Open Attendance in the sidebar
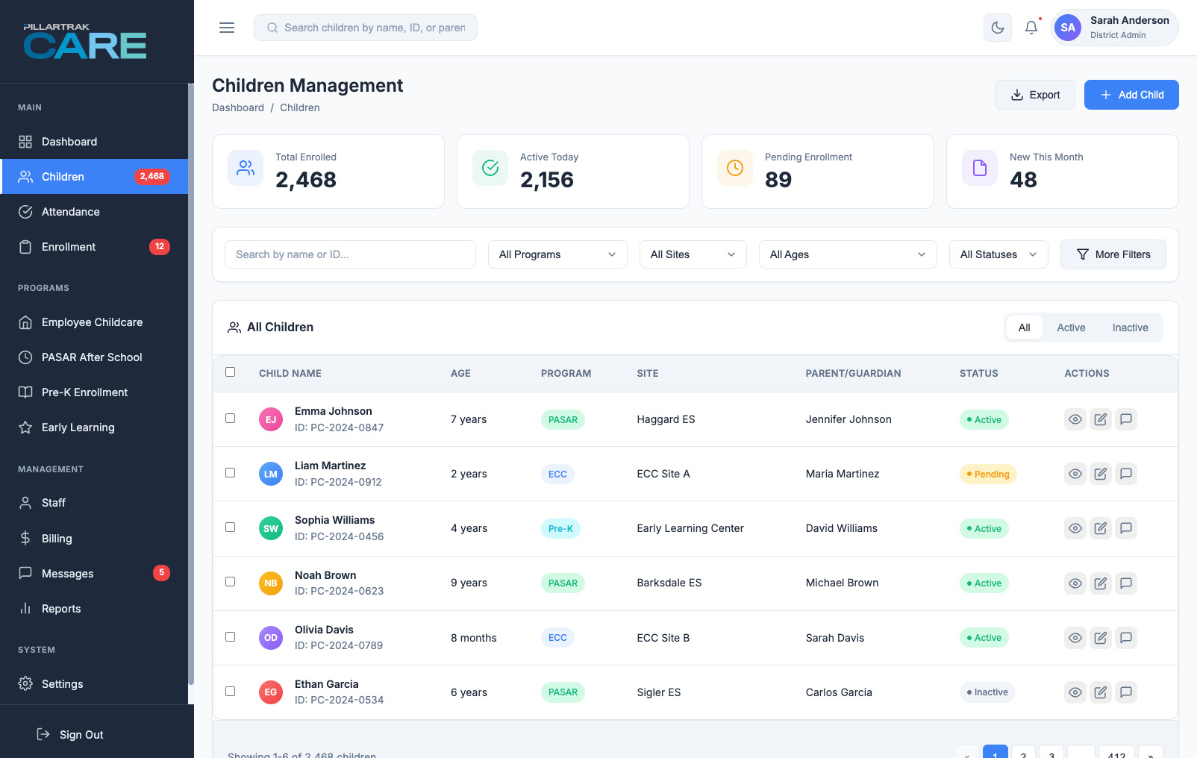The width and height of the screenshot is (1197, 758). 71,212
